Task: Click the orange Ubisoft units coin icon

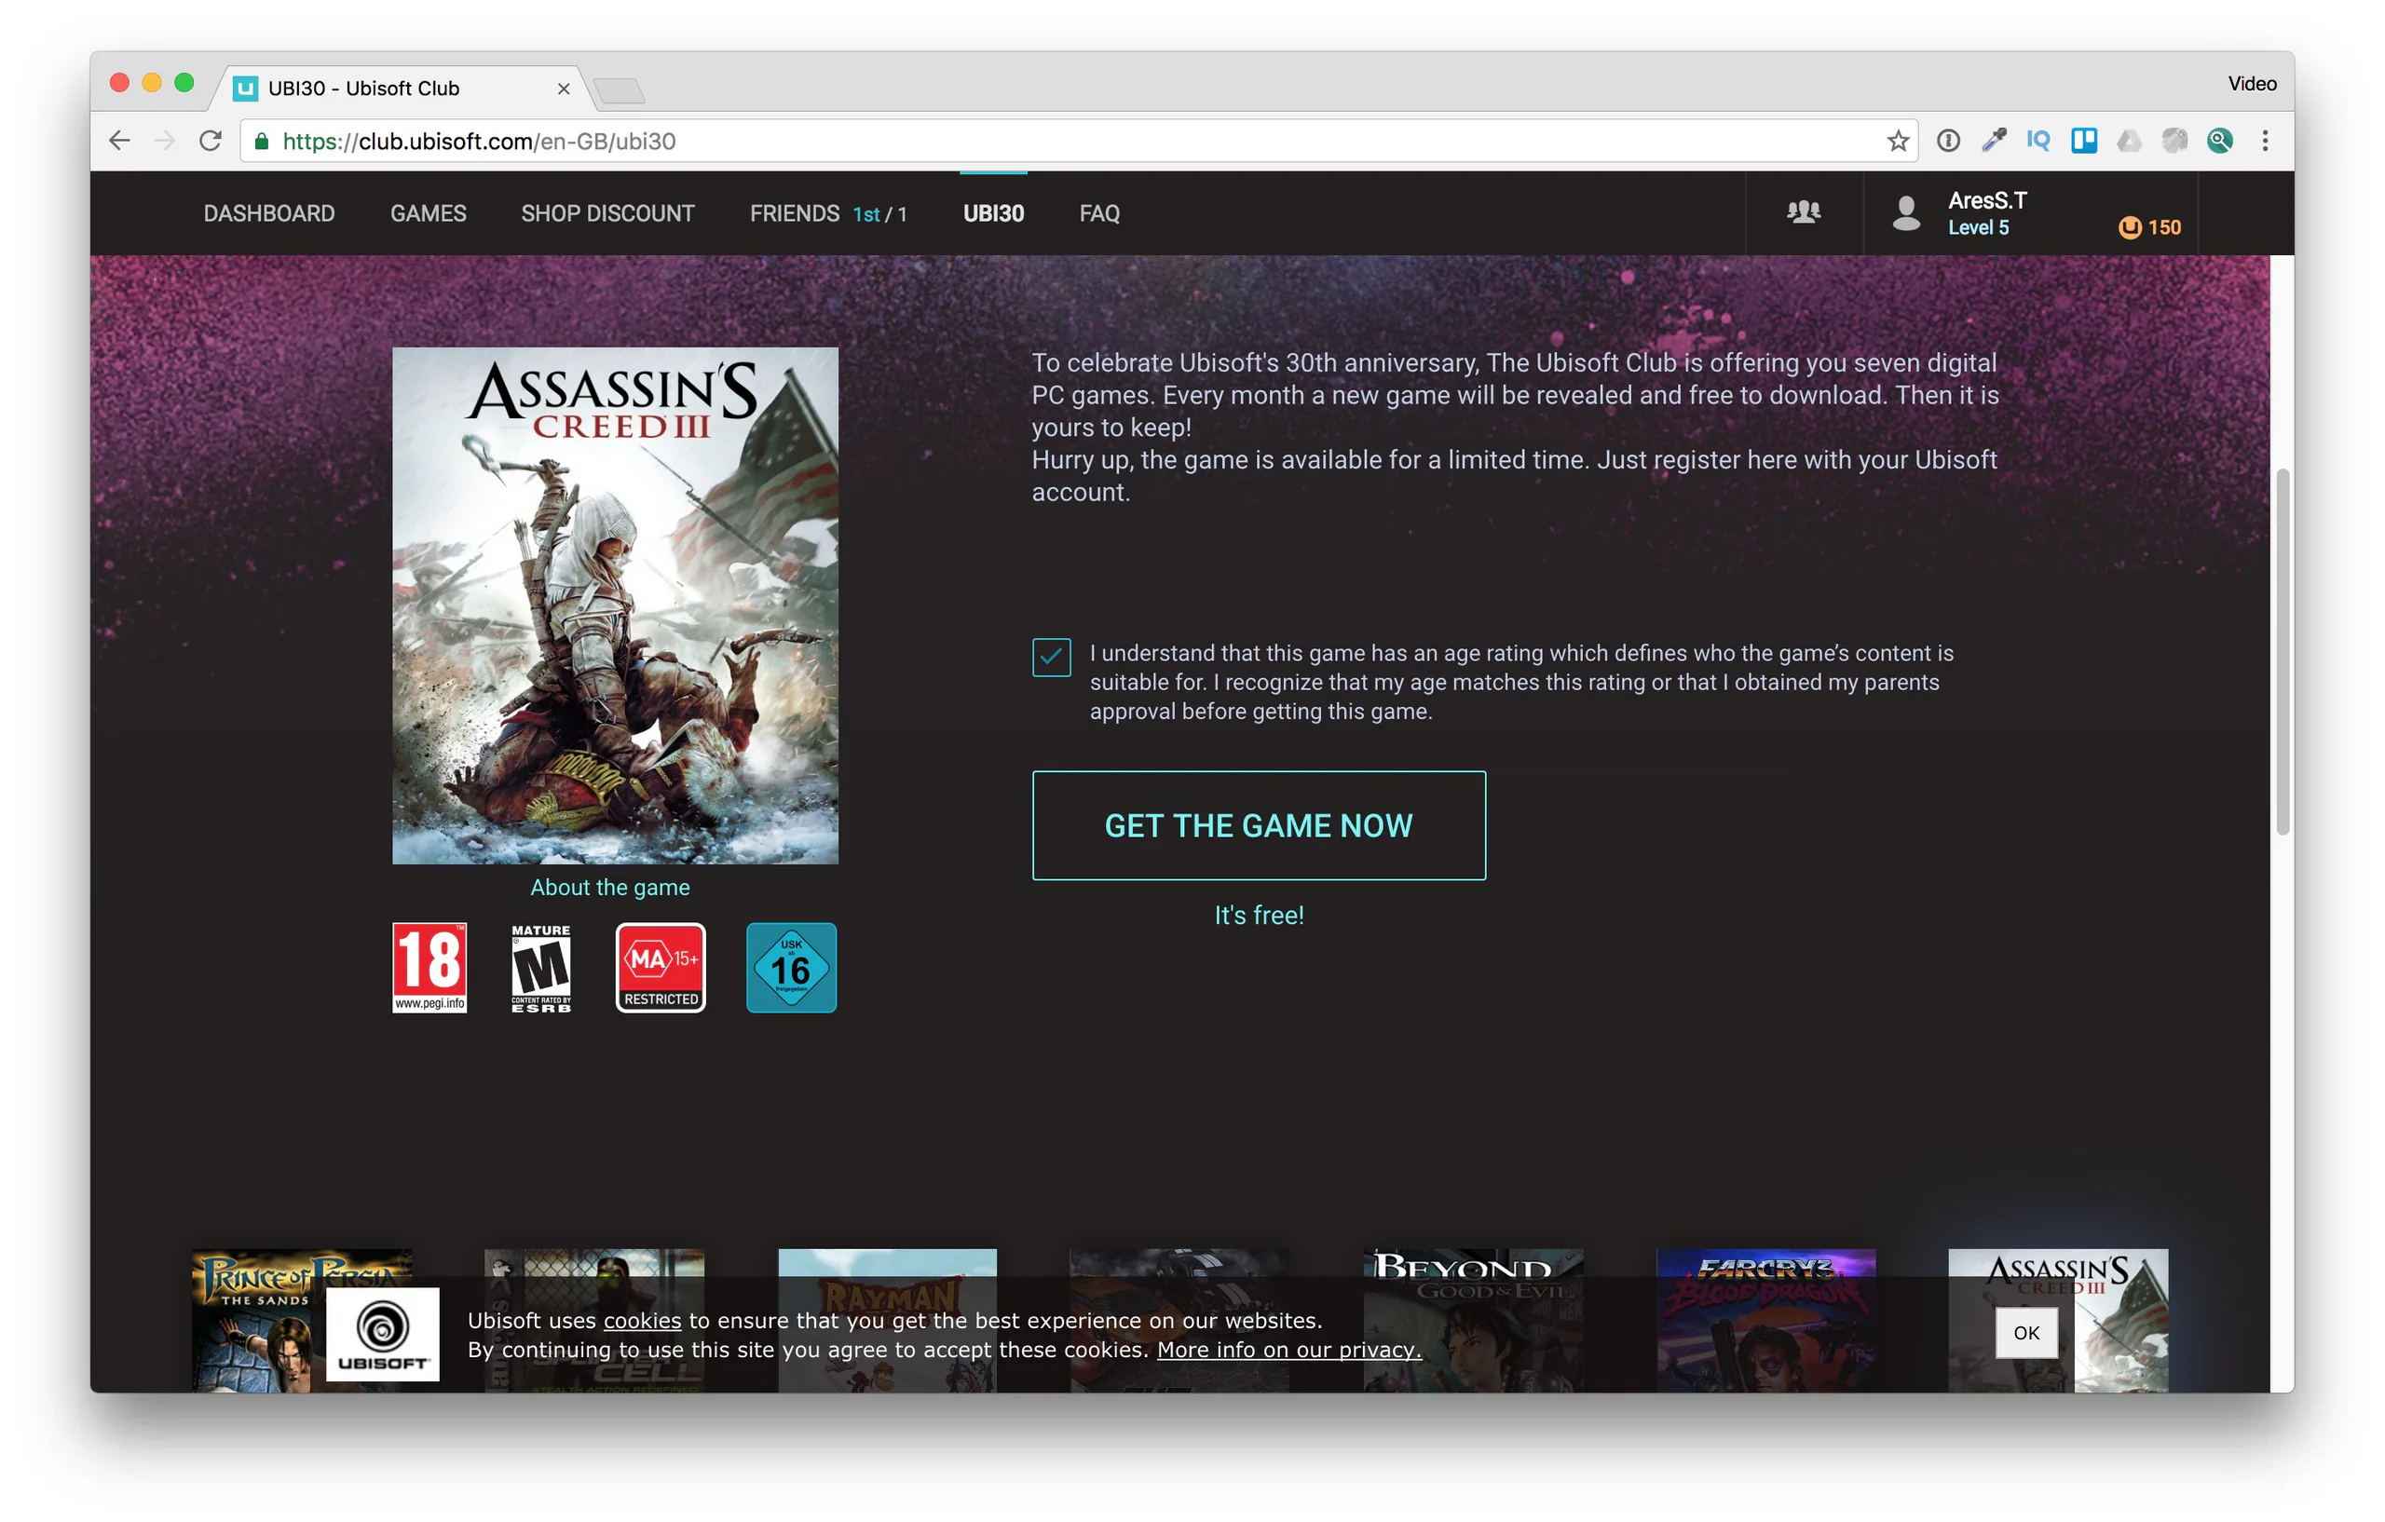Action: 2129,228
